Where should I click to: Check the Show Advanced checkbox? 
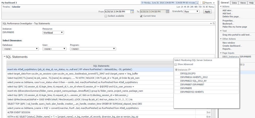(176, 64)
